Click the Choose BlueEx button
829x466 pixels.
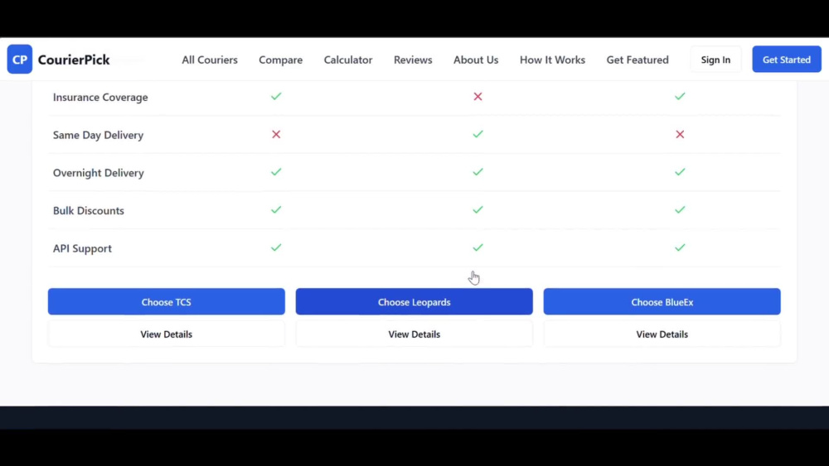pos(662,302)
